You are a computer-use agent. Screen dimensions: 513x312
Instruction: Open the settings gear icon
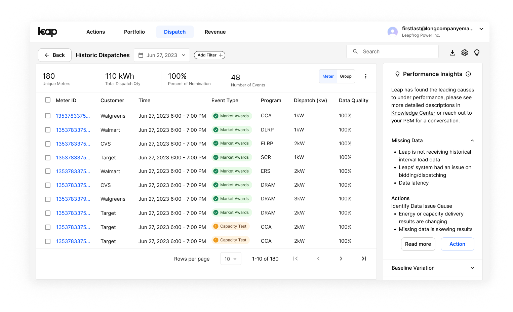click(x=465, y=53)
